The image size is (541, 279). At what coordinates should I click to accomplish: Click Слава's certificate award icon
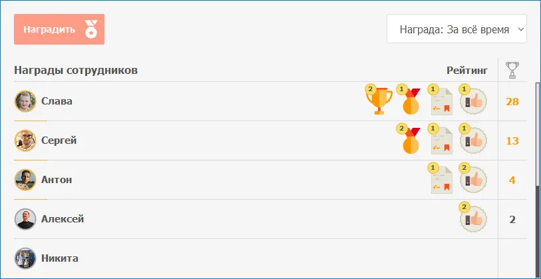(441, 102)
